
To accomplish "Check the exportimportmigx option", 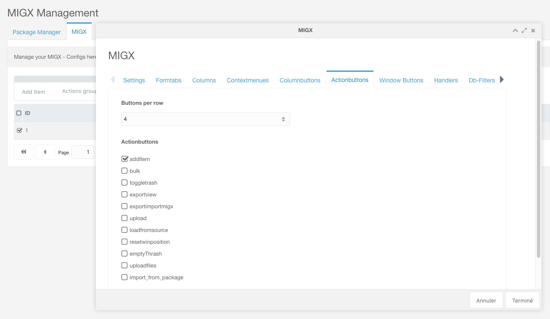I will tap(125, 206).
